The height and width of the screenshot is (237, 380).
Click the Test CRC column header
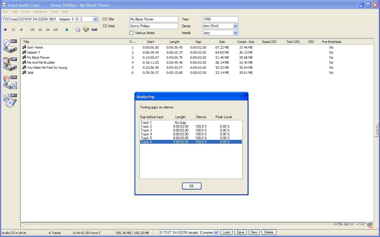pyautogui.click(x=293, y=42)
